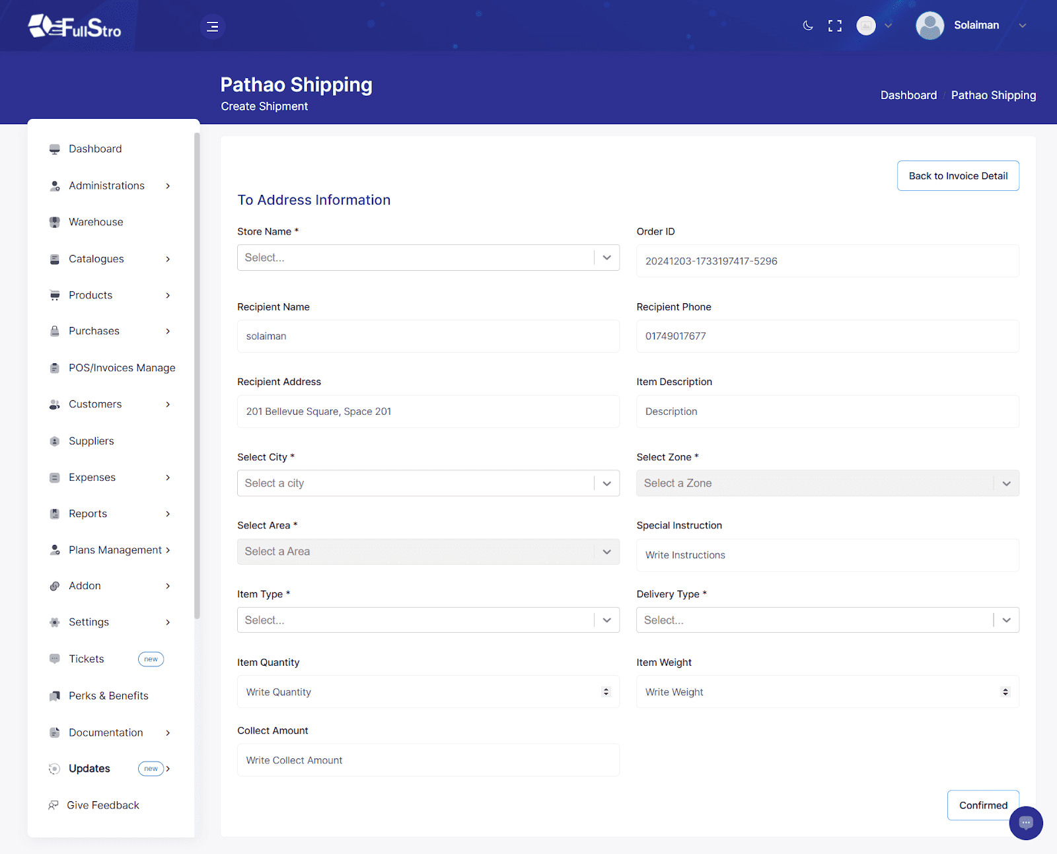Expand the Catalogues submenu chevron
The height and width of the screenshot is (854, 1057).
click(168, 260)
